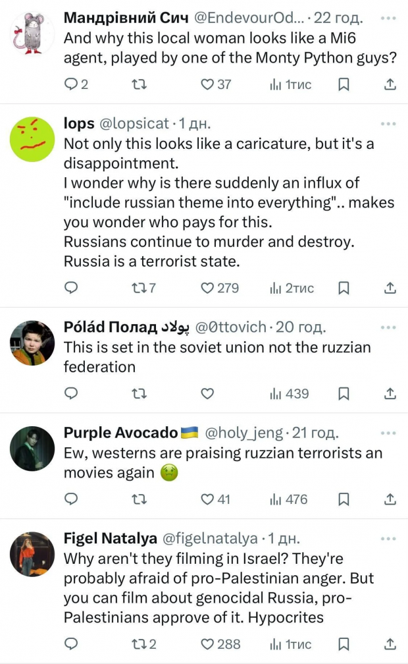View analytics on Мандрівний Сич's tweet
Viewport: 408px width, 664px height.
[290, 84]
